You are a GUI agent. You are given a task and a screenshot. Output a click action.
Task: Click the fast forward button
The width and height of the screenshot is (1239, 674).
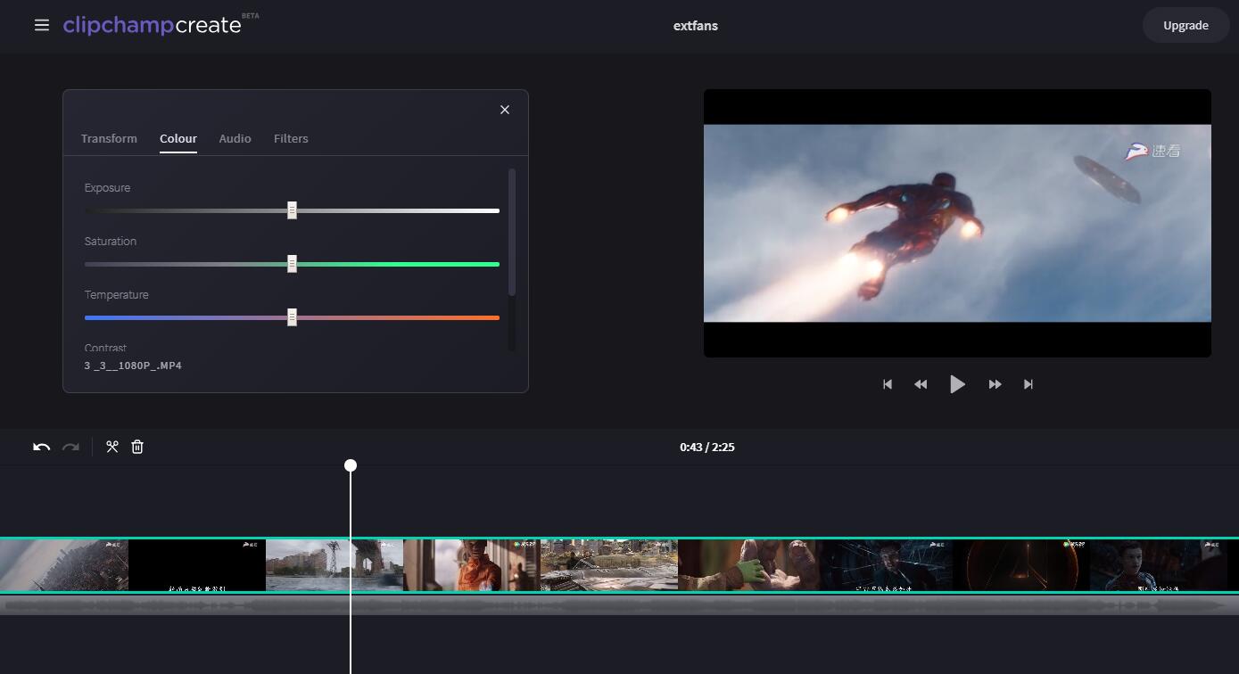(x=995, y=384)
